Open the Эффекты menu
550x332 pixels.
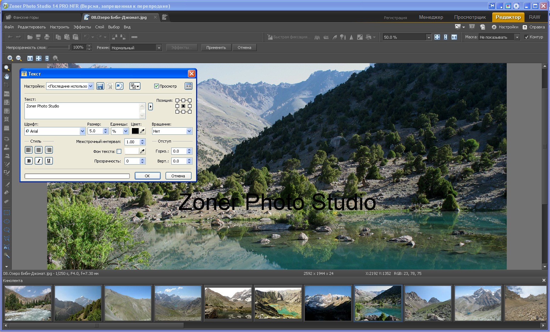[82, 27]
